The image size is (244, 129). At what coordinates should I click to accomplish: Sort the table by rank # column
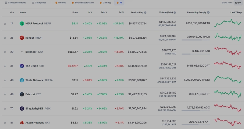coord(12,12)
